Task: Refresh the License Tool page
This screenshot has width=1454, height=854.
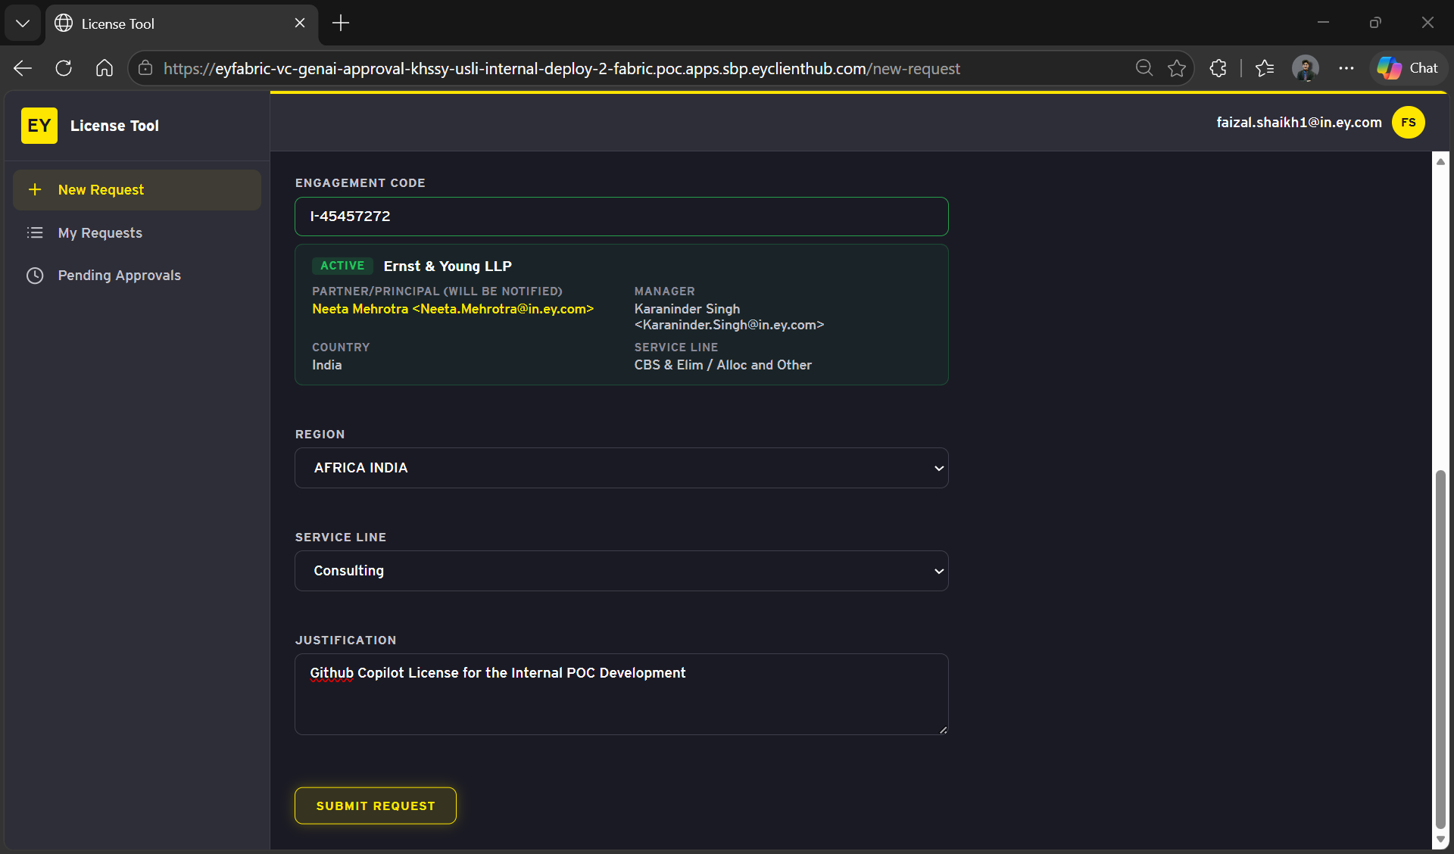Action: click(x=64, y=68)
